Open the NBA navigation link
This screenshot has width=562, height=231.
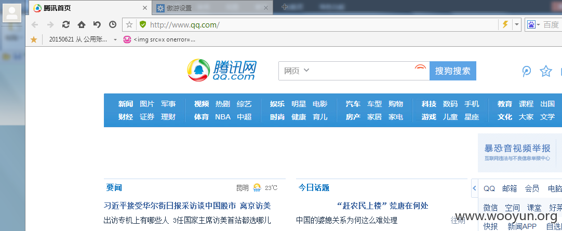click(x=223, y=117)
